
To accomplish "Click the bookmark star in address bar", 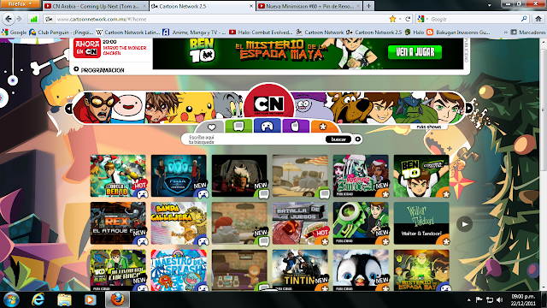I will pos(393,19).
